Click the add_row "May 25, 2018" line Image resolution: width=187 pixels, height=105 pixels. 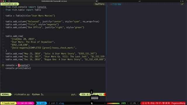51,54
